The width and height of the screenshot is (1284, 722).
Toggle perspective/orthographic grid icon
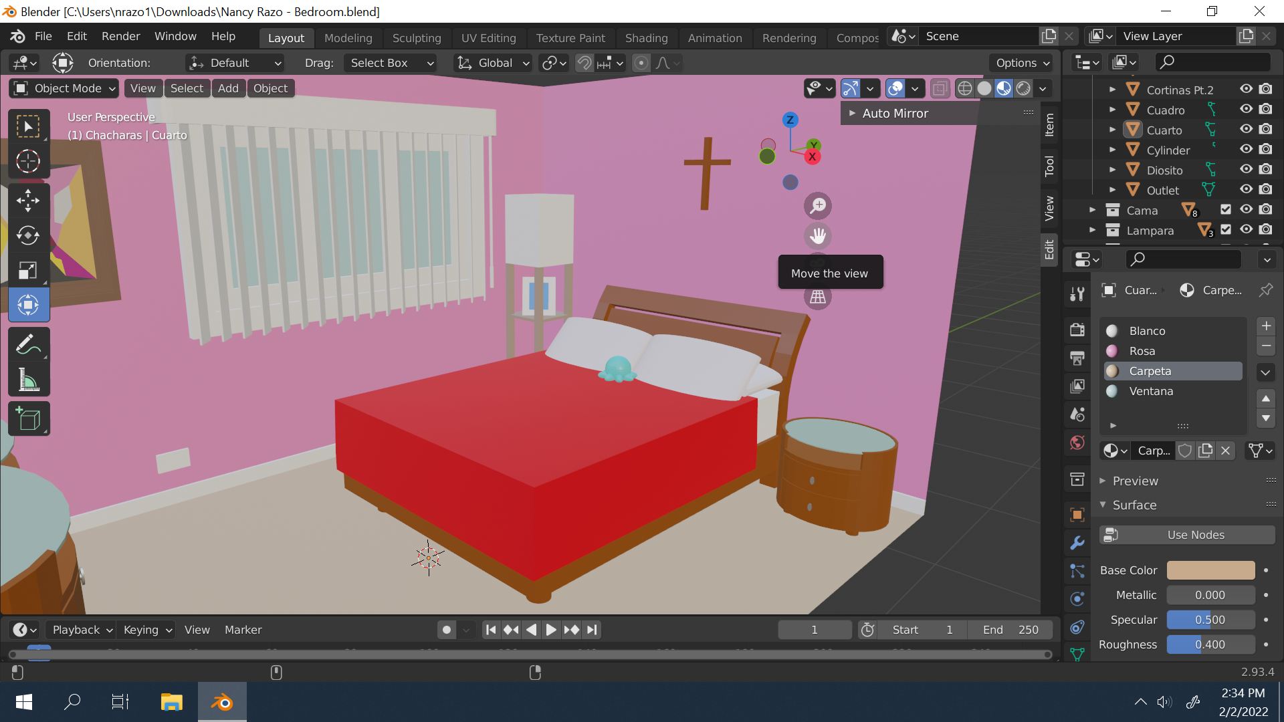point(817,297)
